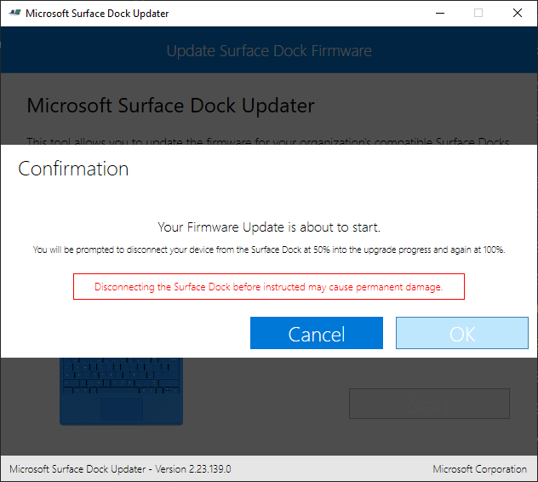Screen dimensions: 538x482
Task: Click the blue Surface keyboard image
Action: point(122,392)
